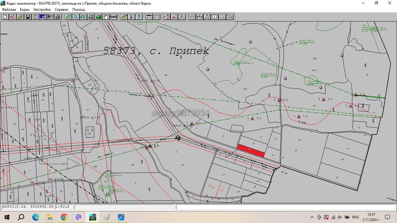Click the Open folder toolbar icon

click(x=20, y=17)
